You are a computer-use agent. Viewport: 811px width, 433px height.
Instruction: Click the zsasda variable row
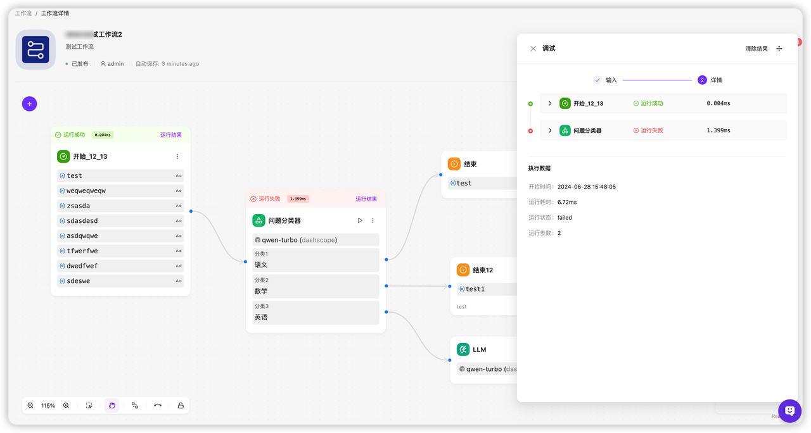[120, 206]
